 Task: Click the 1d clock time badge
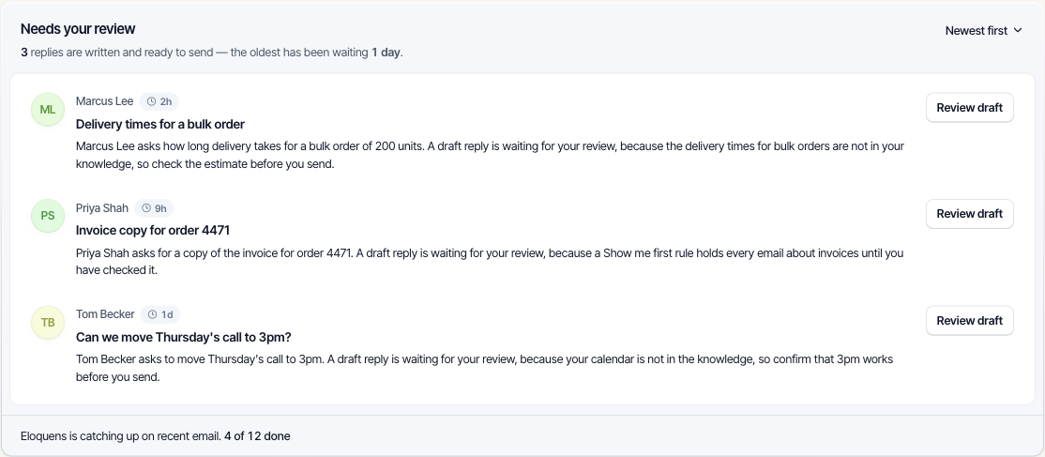coord(160,314)
